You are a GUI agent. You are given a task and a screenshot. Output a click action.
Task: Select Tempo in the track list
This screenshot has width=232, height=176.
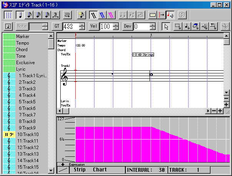[25, 43]
